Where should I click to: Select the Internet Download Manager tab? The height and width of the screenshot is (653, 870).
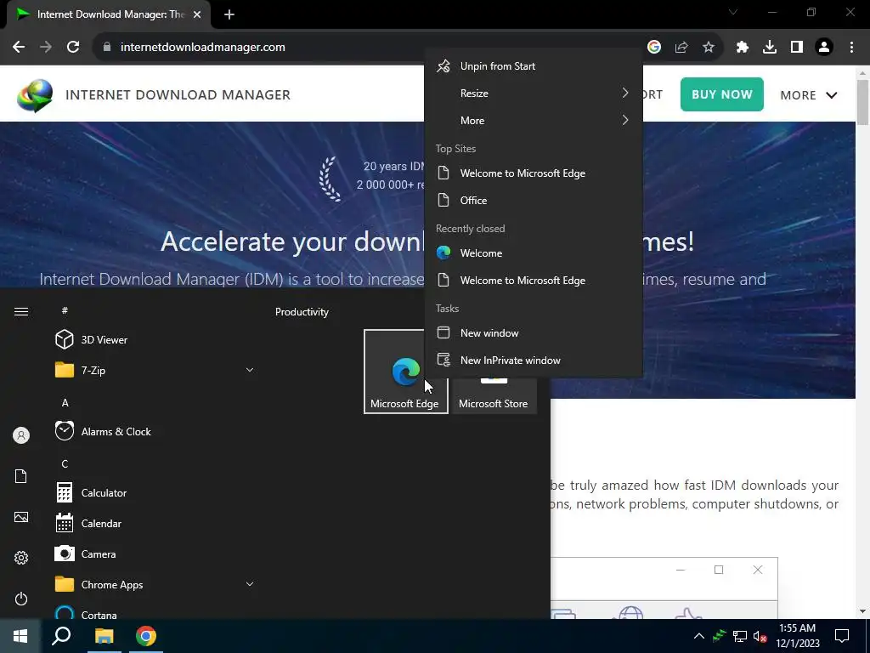pos(109,14)
